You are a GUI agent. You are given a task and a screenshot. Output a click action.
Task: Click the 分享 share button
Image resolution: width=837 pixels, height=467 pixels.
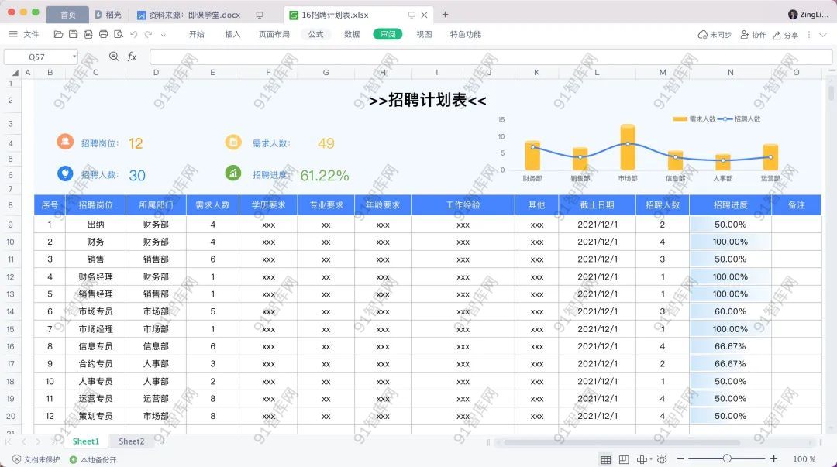tap(785, 35)
